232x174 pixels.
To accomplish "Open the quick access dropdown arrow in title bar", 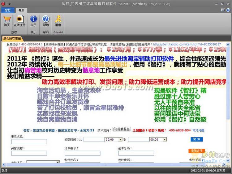I will tap(9, 4).
